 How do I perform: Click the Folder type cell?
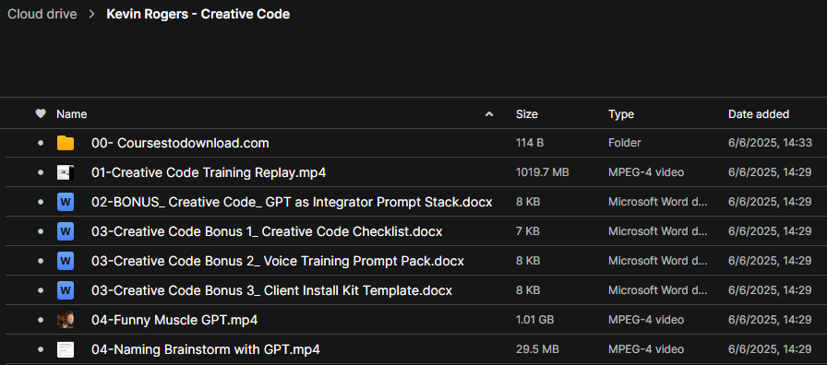click(625, 143)
